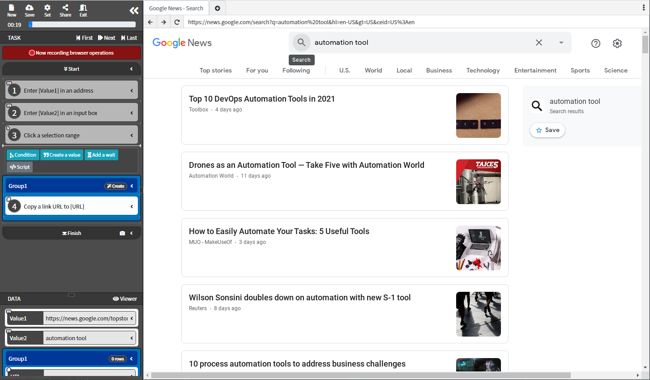Open the Following tab

click(x=296, y=70)
